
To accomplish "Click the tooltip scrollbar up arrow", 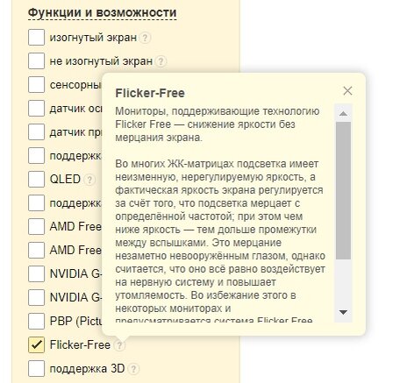I will (343, 114).
